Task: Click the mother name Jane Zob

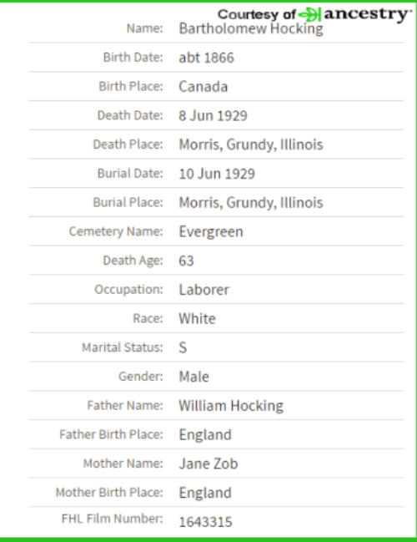Action: pyautogui.click(x=208, y=463)
